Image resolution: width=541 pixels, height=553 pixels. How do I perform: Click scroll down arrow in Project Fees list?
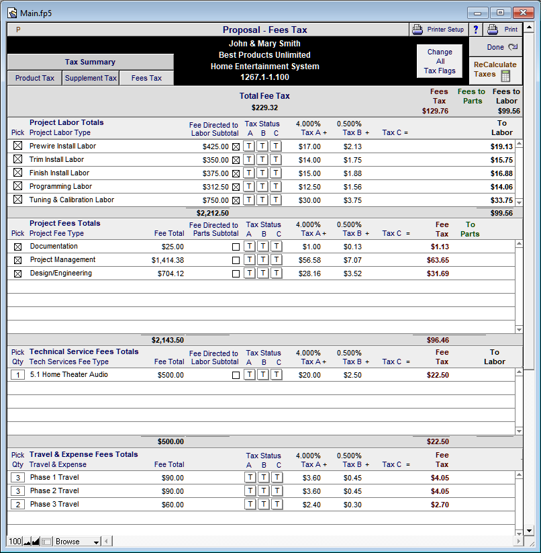point(519,330)
